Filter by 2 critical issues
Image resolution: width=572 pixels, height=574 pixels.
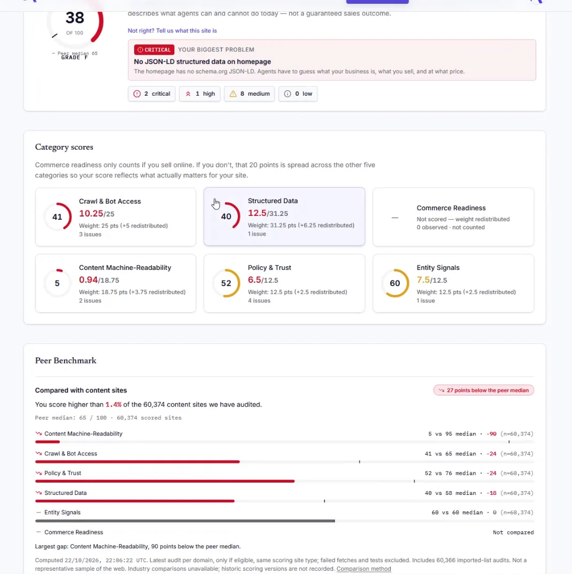coord(152,94)
